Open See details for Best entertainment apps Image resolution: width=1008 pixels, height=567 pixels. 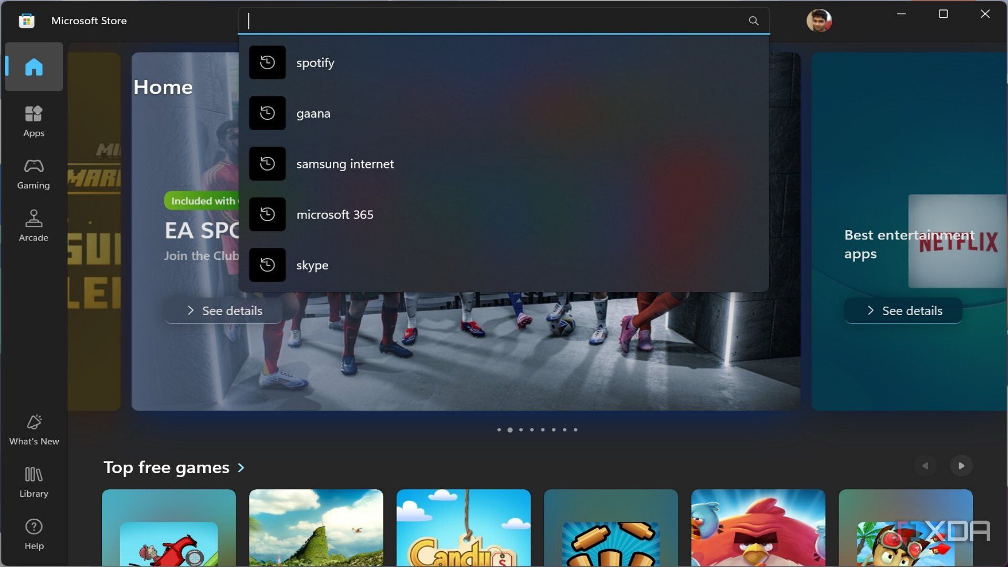point(902,310)
